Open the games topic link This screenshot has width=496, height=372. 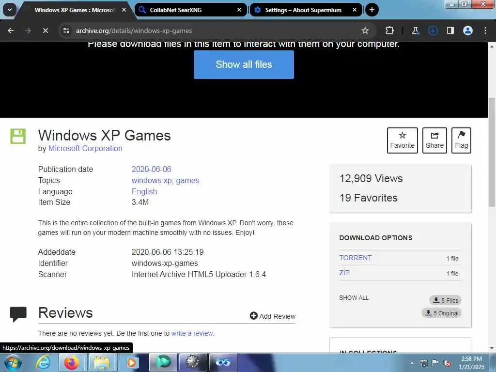pos(187,180)
